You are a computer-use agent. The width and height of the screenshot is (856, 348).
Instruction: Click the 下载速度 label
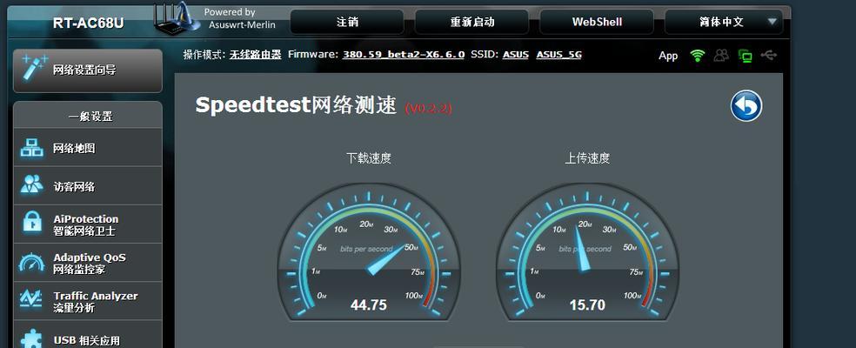(x=369, y=158)
